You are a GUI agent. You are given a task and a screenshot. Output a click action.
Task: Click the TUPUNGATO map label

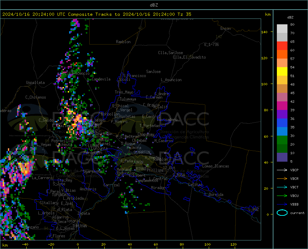(x=61, y=195)
